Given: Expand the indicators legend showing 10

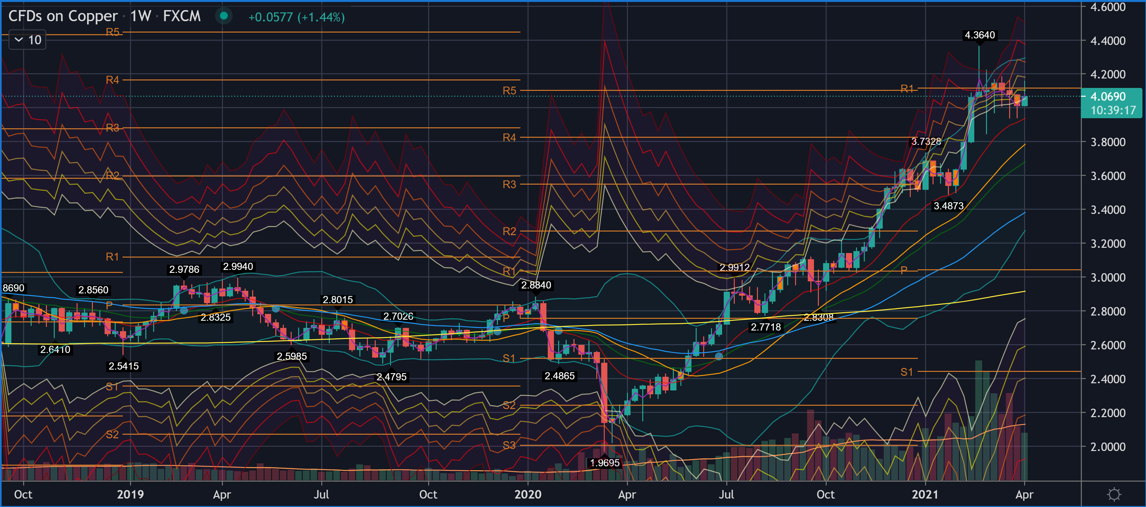Looking at the screenshot, I should [28, 40].
